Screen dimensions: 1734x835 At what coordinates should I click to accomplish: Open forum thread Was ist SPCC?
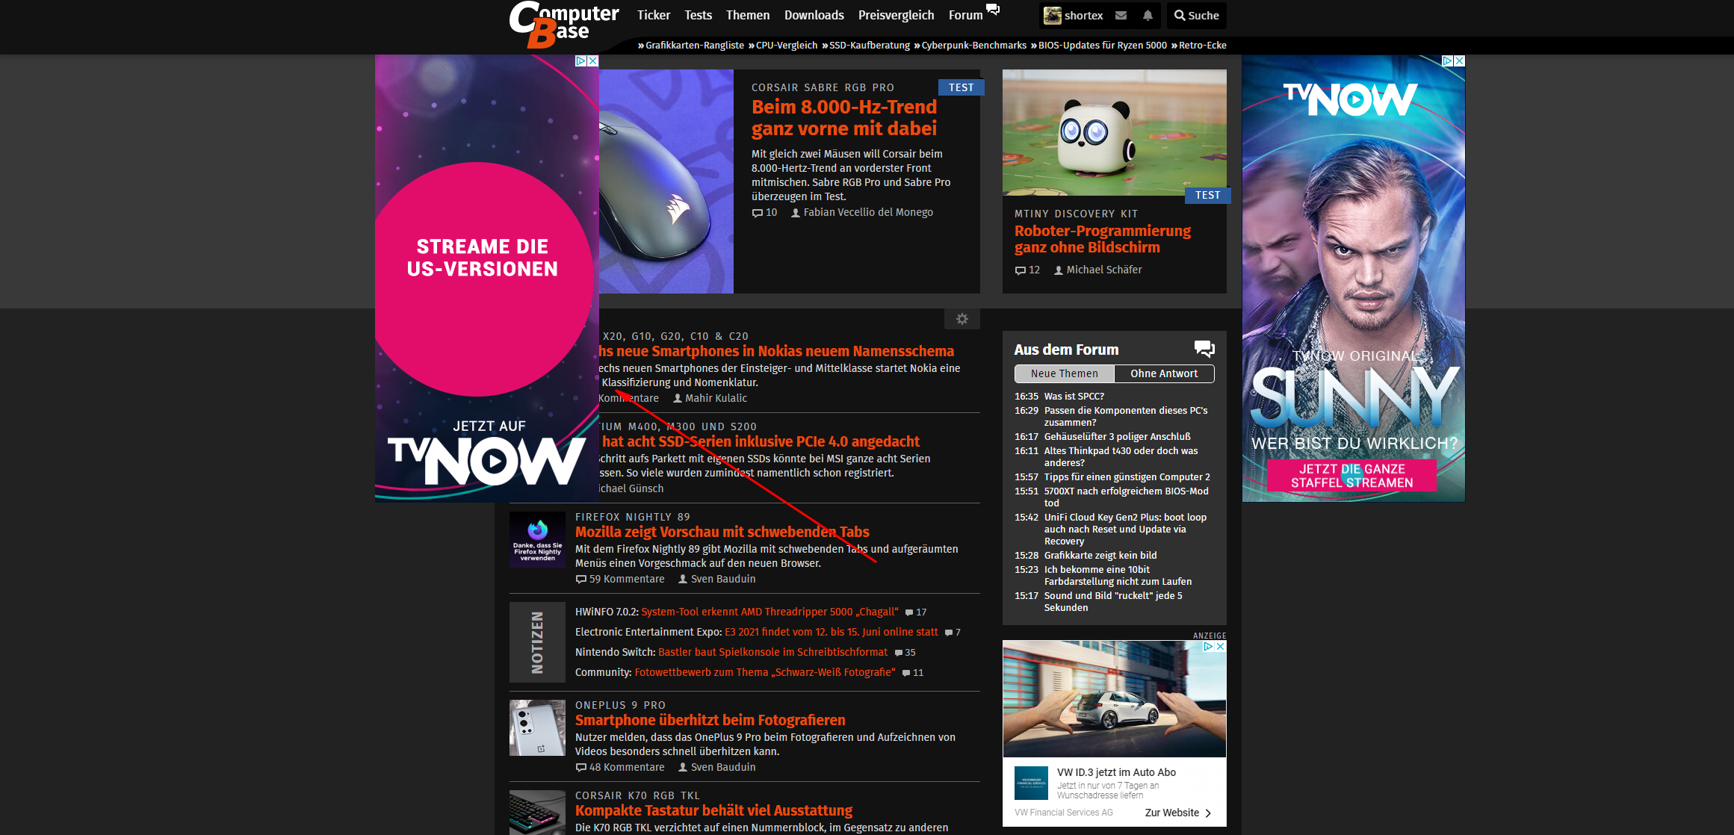[1074, 397]
